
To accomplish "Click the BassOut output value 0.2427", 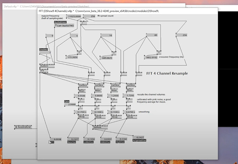I will pyautogui.click(x=73, y=139).
